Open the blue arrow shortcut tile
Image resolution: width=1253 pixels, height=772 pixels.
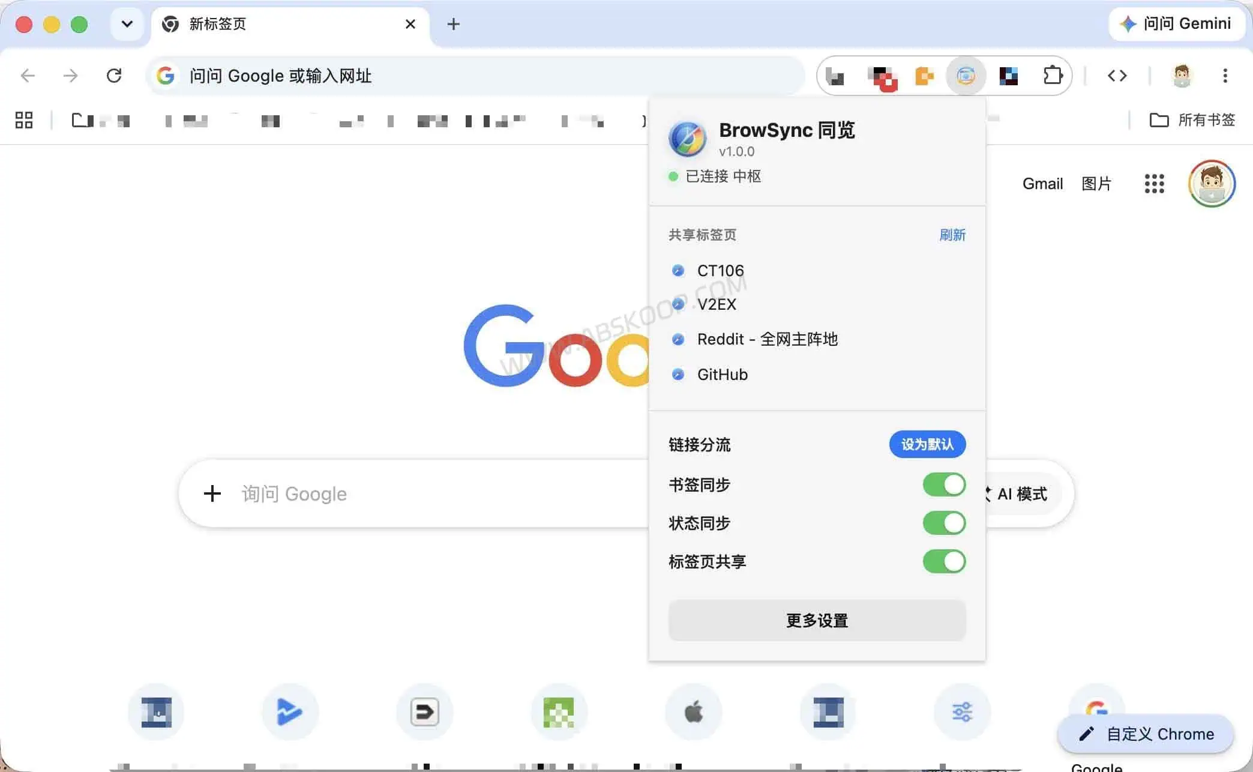pos(290,712)
